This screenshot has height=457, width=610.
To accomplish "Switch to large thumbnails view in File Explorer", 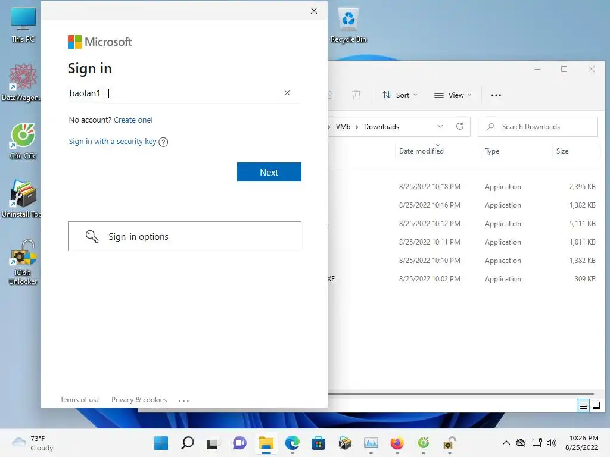I will tap(596, 406).
